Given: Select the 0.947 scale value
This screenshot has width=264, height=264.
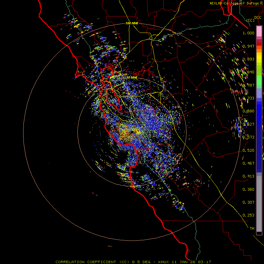Looking at the screenshot, I should point(248,46).
